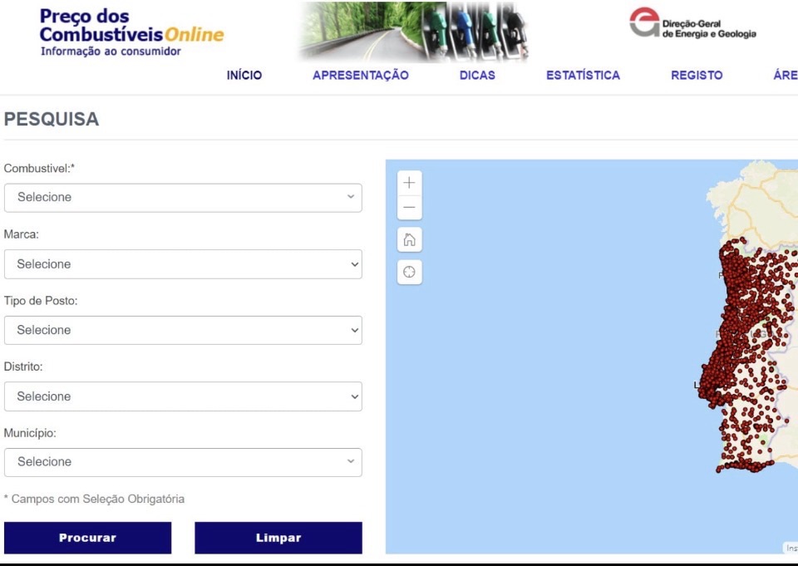Zoom out on the map
Viewport: 798px width, 566px height.
pyautogui.click(x=409, y=208)
